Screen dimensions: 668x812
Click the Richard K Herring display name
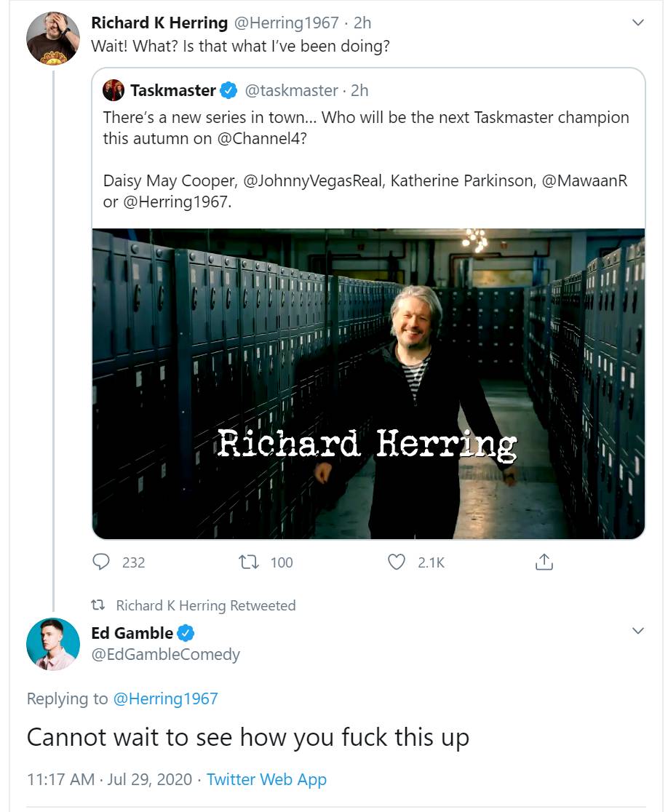(159, 23)
